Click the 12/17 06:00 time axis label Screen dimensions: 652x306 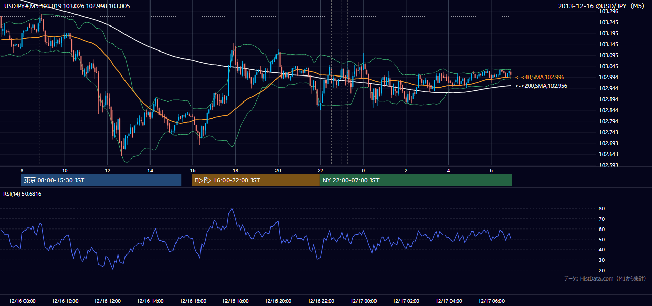(492, 301)
